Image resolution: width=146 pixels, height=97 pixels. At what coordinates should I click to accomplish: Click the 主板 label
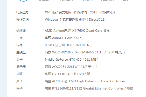19,38
